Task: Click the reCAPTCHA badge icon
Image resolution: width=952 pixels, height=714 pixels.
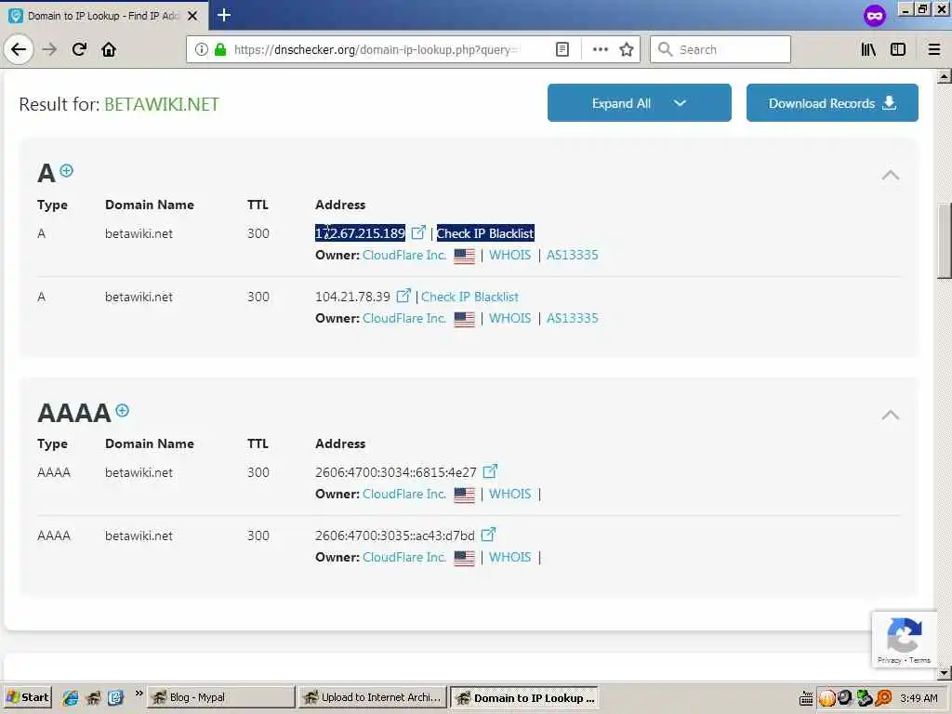Action: [x=904, y=635]
